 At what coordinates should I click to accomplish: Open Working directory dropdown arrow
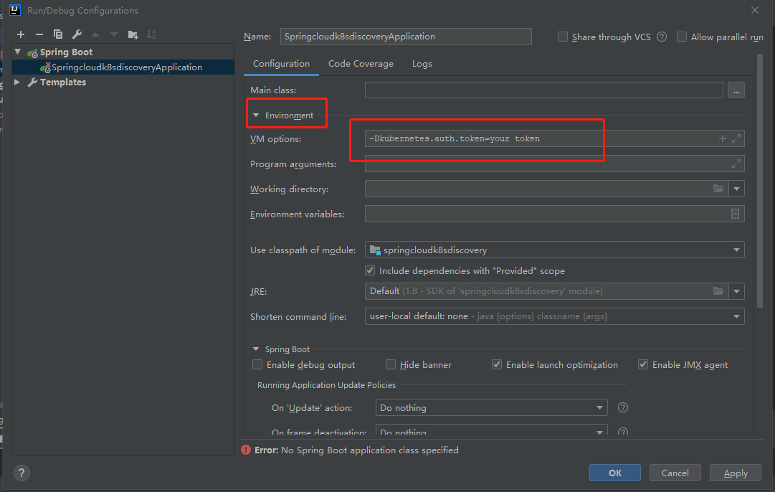click(736, 189)
